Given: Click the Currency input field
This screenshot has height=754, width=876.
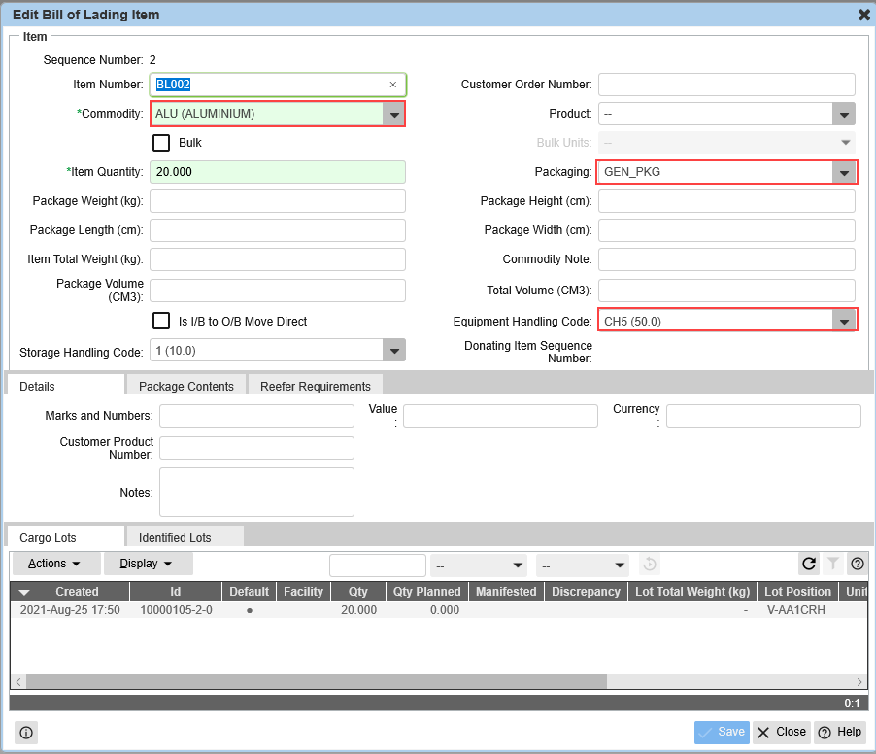Looking at the screenshot, I should [763, 416].
